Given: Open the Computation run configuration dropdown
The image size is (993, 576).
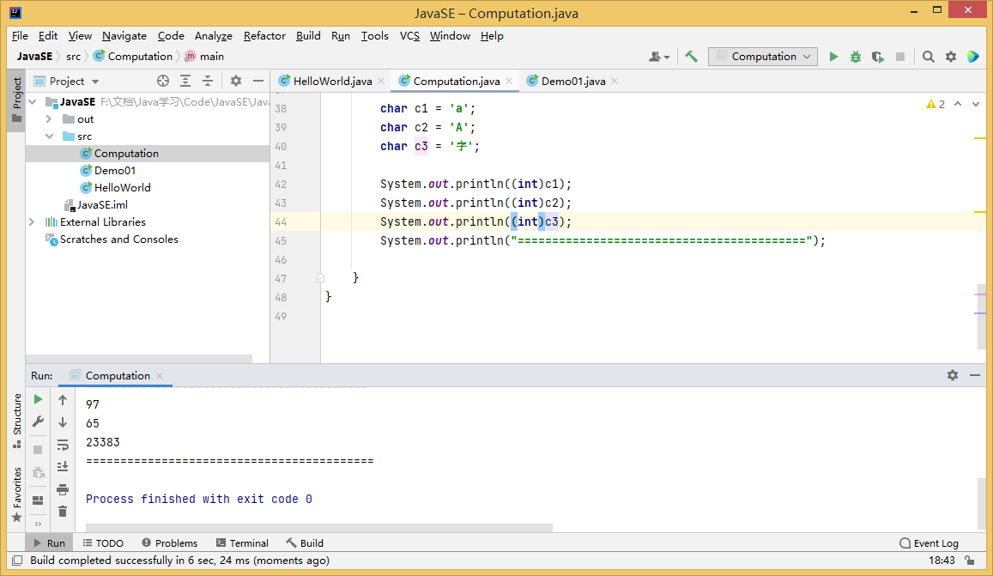Looking at the screenshot, I should 762,57.
